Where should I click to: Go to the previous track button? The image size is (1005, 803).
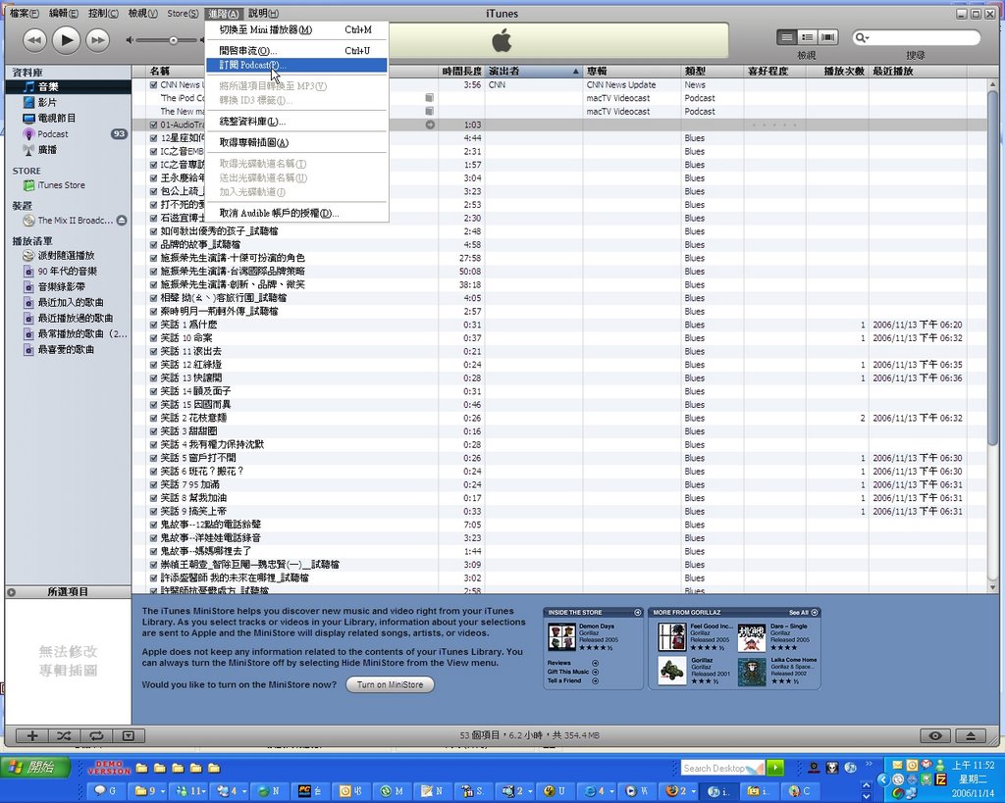34,40
